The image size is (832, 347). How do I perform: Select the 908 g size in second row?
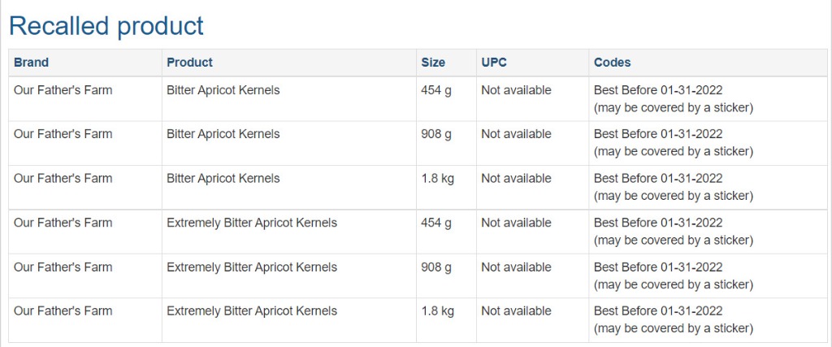coord(436,134)
